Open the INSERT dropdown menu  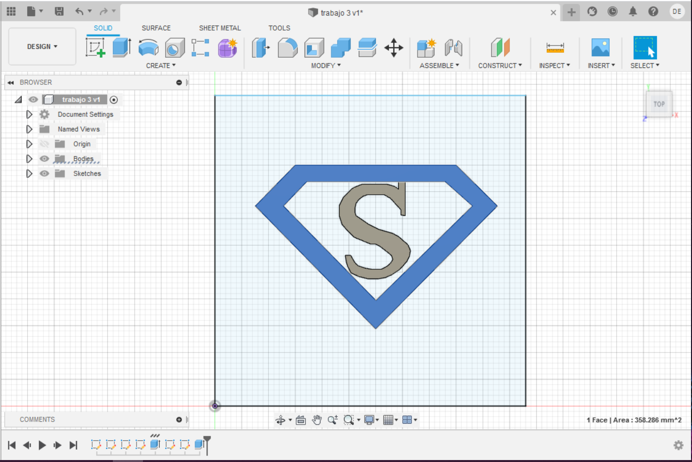[x=601, y=66]
